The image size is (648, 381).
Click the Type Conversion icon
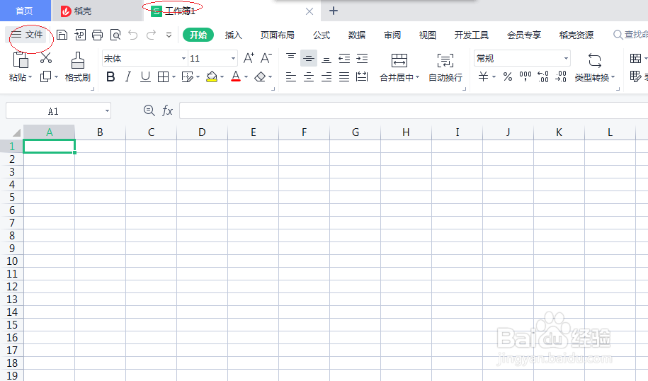click(595, 61)
